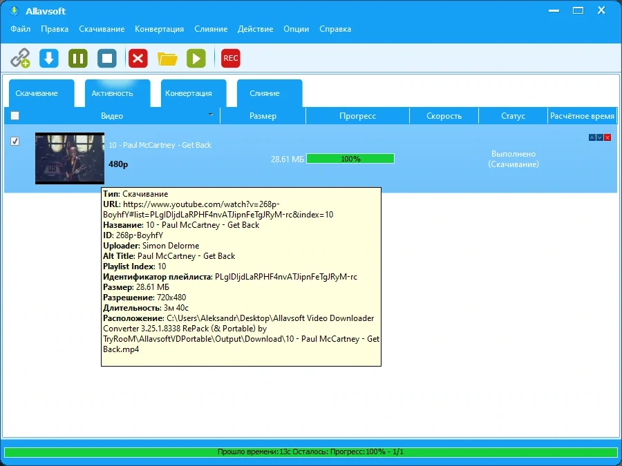Minimize the Allavsoft window
Screen dimensions: 622x466
(x=554, y=10)
